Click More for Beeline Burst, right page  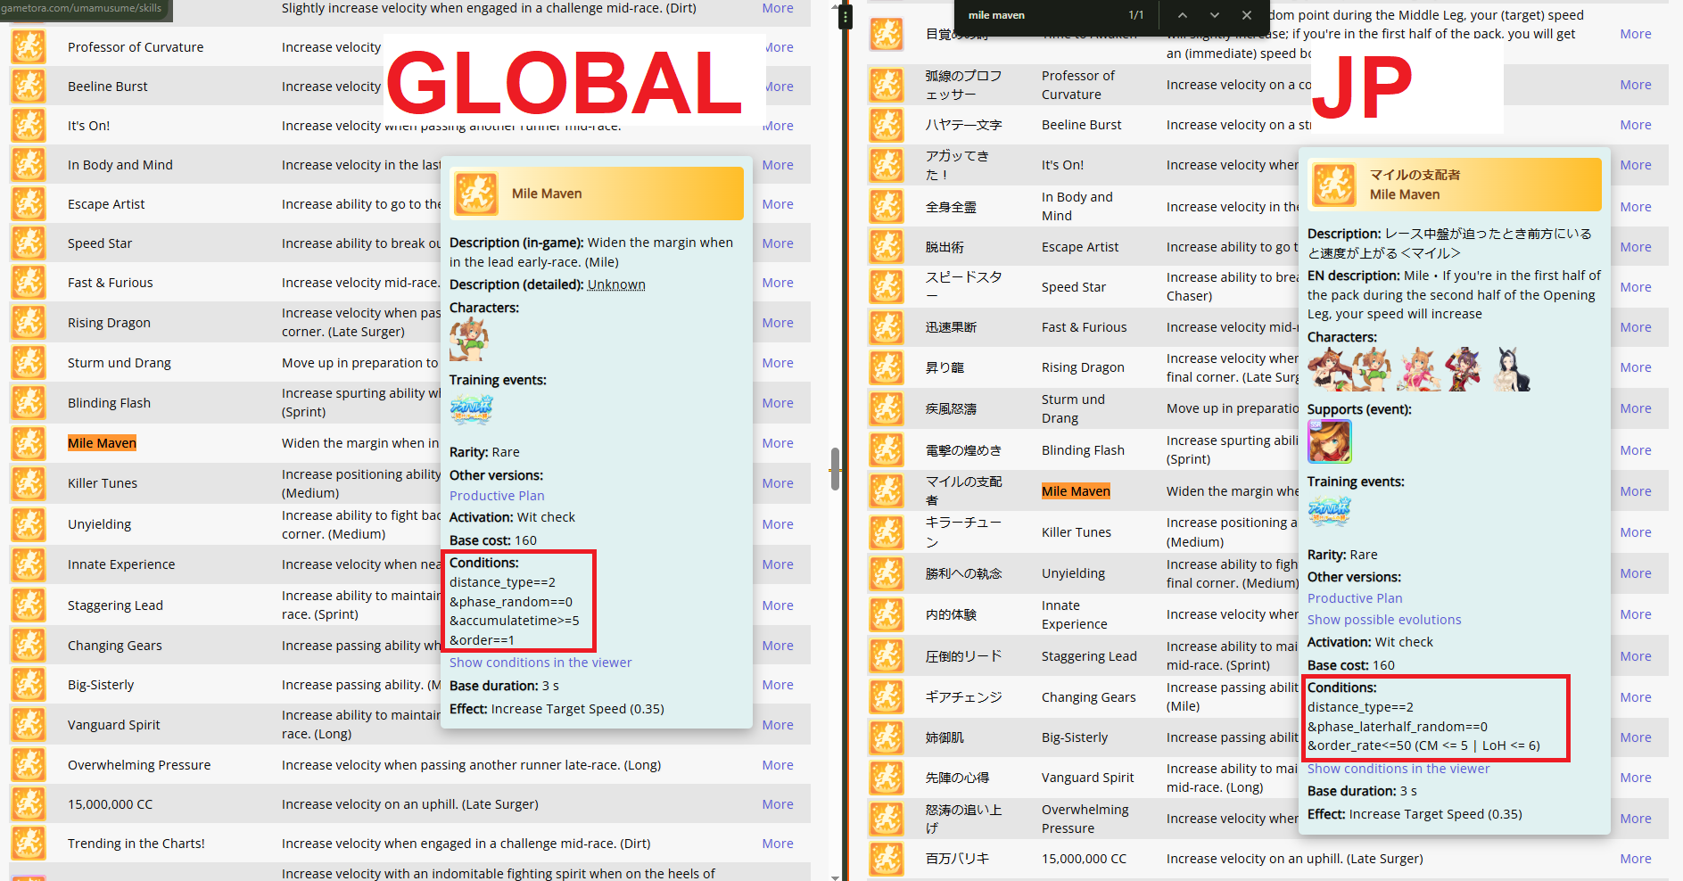pyautogui.click(x=1636, y=125)
